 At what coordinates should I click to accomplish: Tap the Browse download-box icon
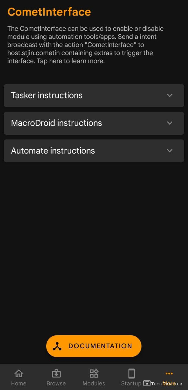point(56,373)
